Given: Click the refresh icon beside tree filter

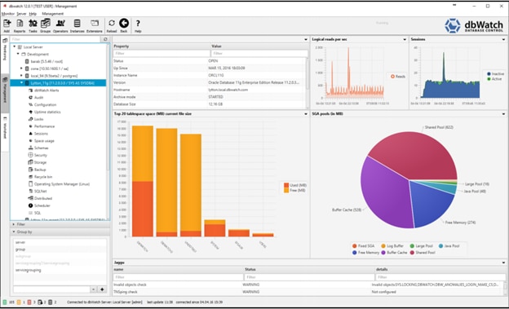Looking at the screenshot, I should (x=105, y=39).
